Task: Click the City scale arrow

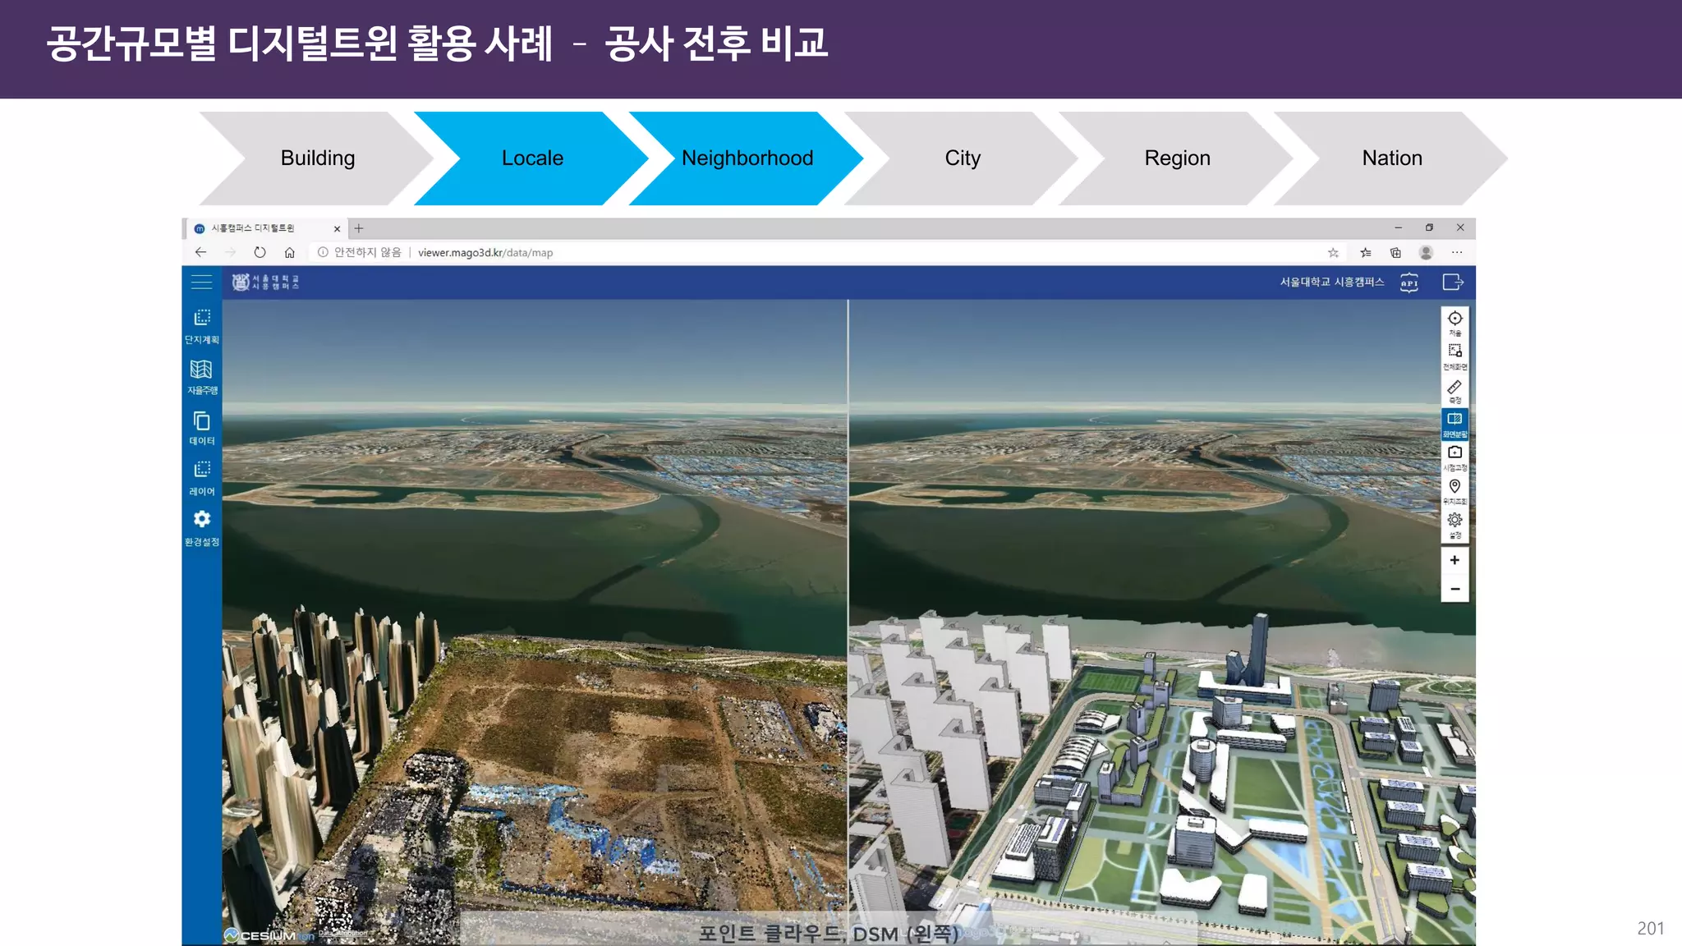Action: (963, 158)
